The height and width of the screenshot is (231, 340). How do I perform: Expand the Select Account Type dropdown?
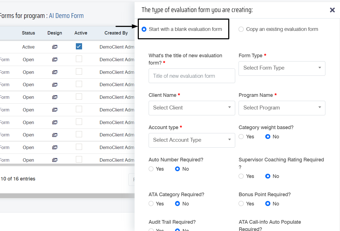tap(192, 140)
